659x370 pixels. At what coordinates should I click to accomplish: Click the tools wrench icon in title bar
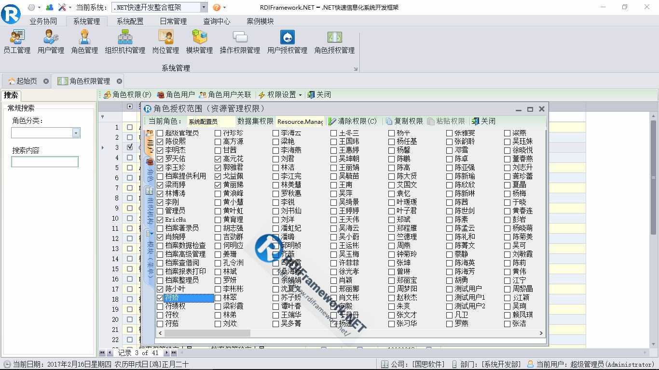[x=62, y=7]
